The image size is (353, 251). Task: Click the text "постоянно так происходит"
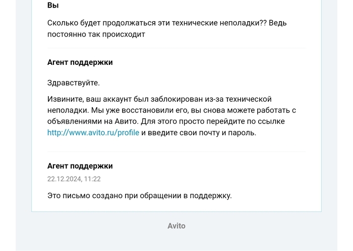tap(96, 34)
